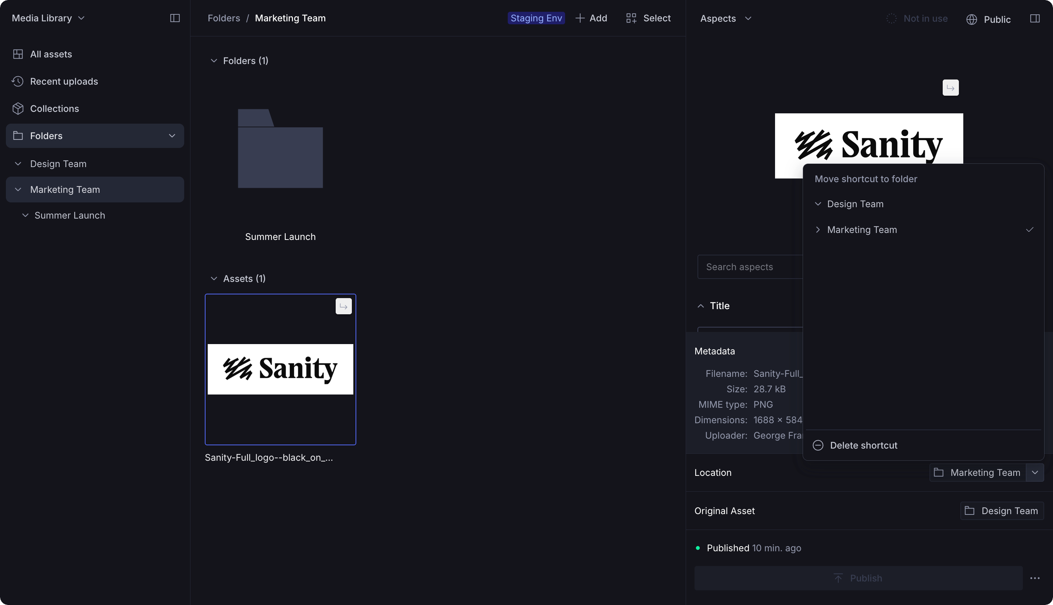Click the Public visibility button
Viewport: 1053px width, 605px height.
pos(988,20)
